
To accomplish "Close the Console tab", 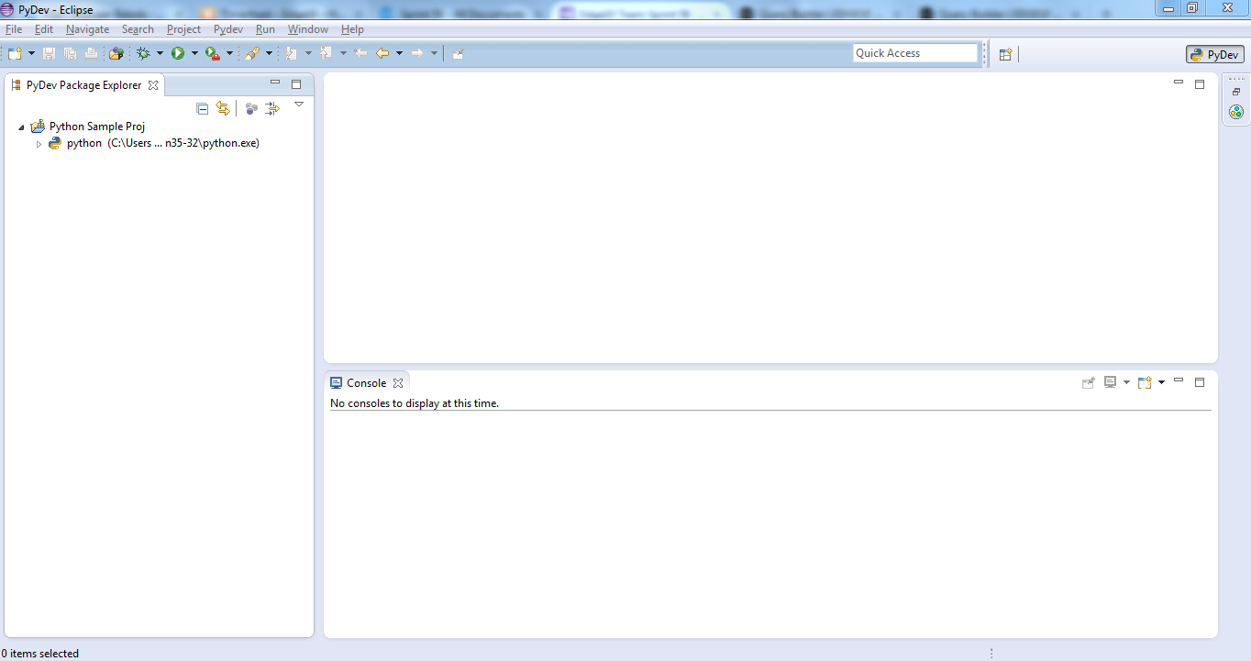I will click(398, 383).
